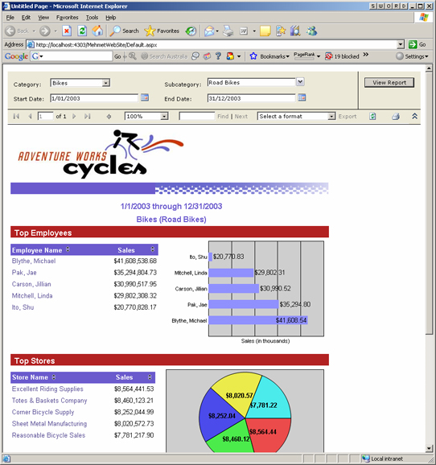Click the browser Home icon
The height and width of the screenshot is (465, 436).
pos(97,31)
